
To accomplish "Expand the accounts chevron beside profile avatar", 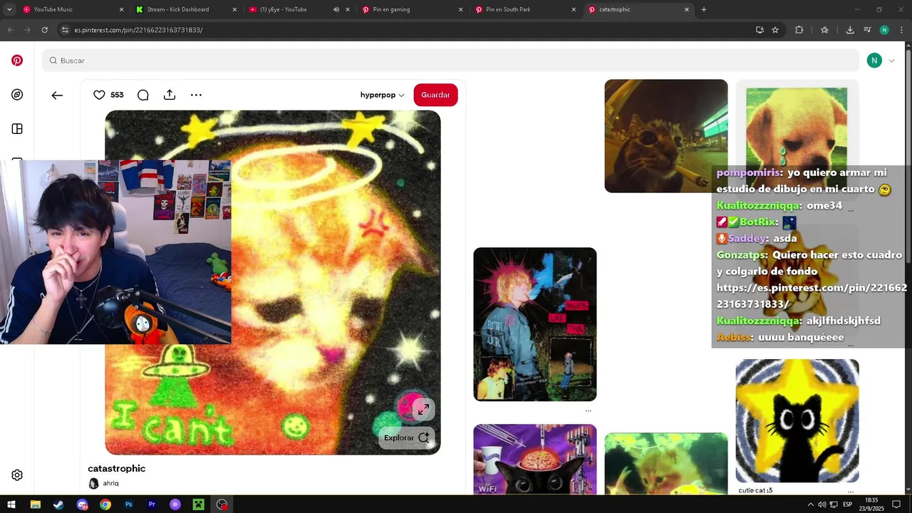I will [x=891, y=61].
